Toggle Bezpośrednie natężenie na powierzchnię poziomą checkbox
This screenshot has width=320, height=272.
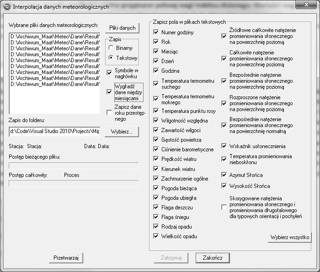[224, 81]
